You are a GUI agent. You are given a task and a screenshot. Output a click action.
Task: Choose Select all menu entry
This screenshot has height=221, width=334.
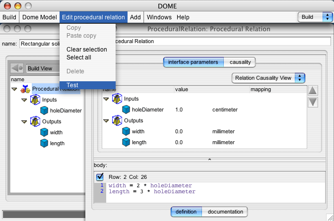[x=87, y=57]
